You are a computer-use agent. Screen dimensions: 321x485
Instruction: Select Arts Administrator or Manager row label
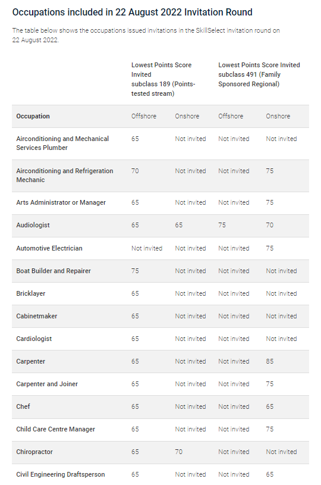pyautogui.click(x=61, y=202)
